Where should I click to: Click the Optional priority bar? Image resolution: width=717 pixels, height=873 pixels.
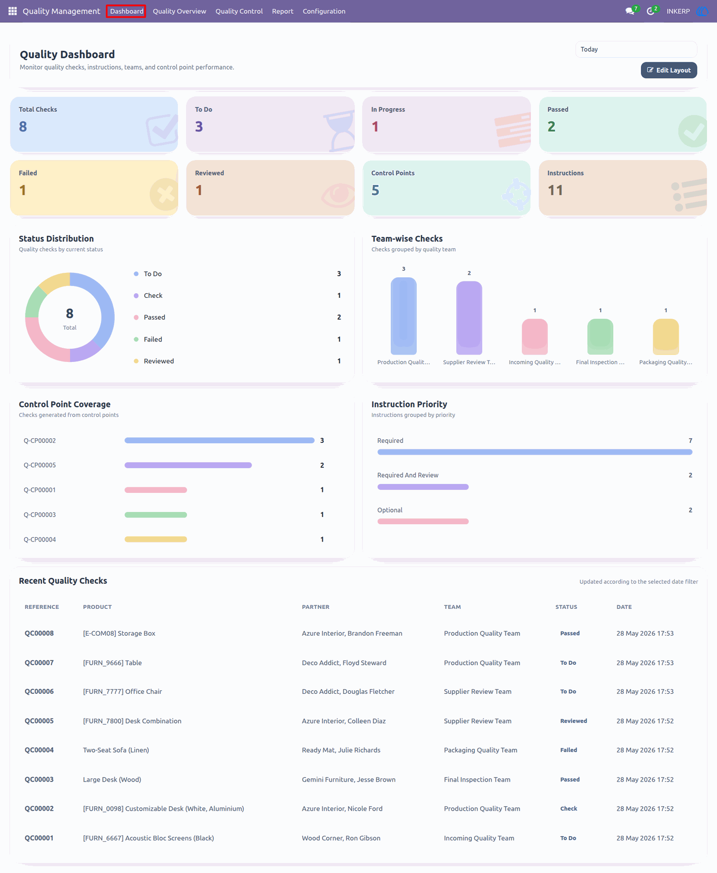tap(423, 522)
